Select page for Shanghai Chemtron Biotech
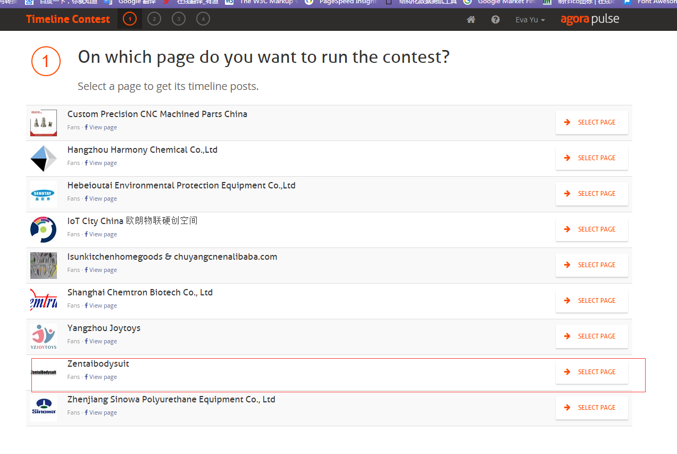This screenshot has width=677, height=454. point(592,301)
